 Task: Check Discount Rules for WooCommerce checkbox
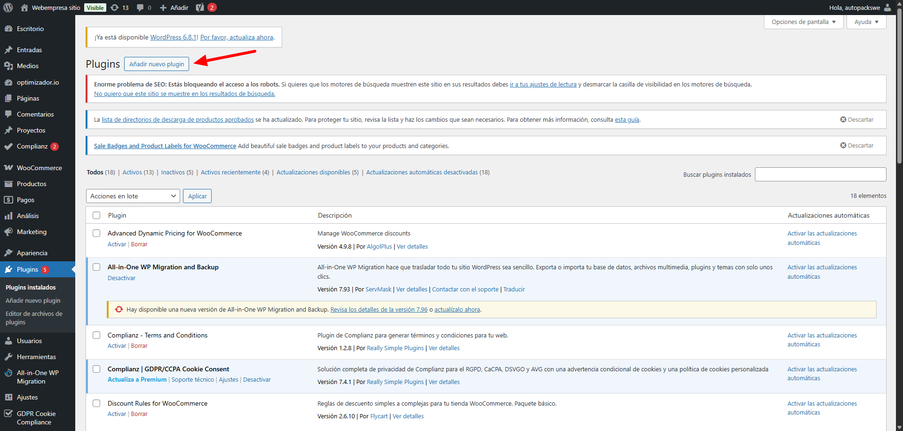pos(96,403)
